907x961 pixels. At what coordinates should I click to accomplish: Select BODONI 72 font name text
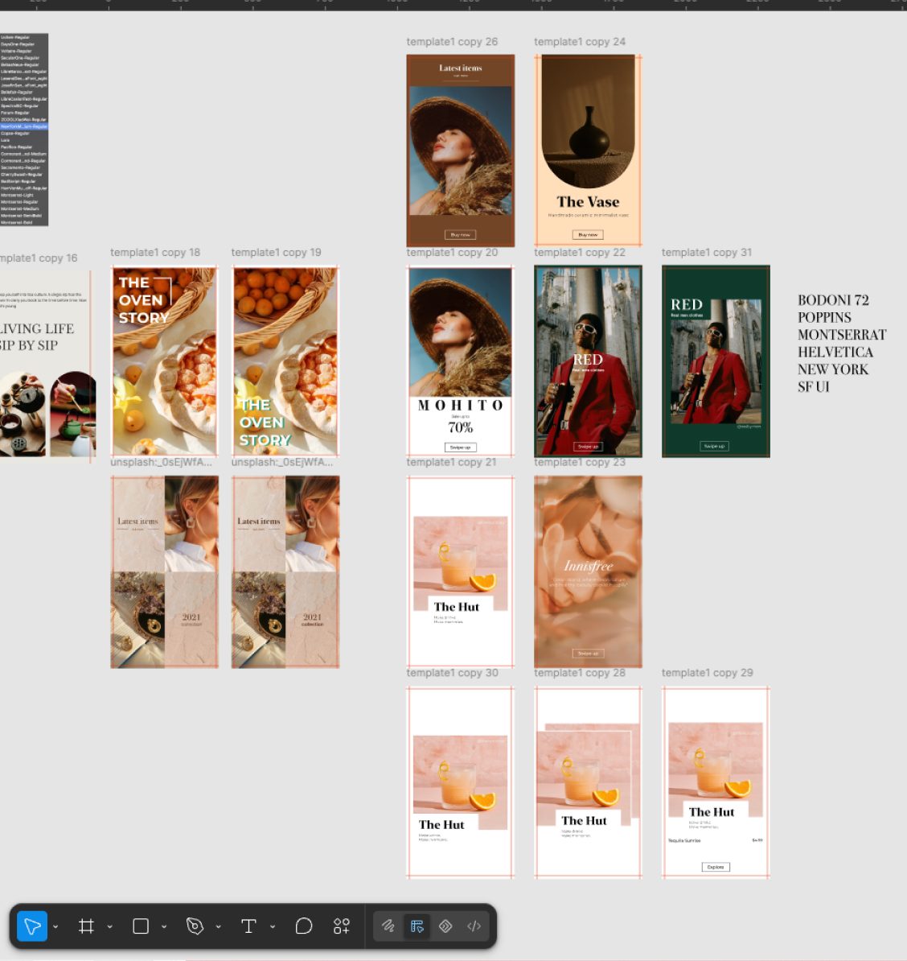point(833,300)
